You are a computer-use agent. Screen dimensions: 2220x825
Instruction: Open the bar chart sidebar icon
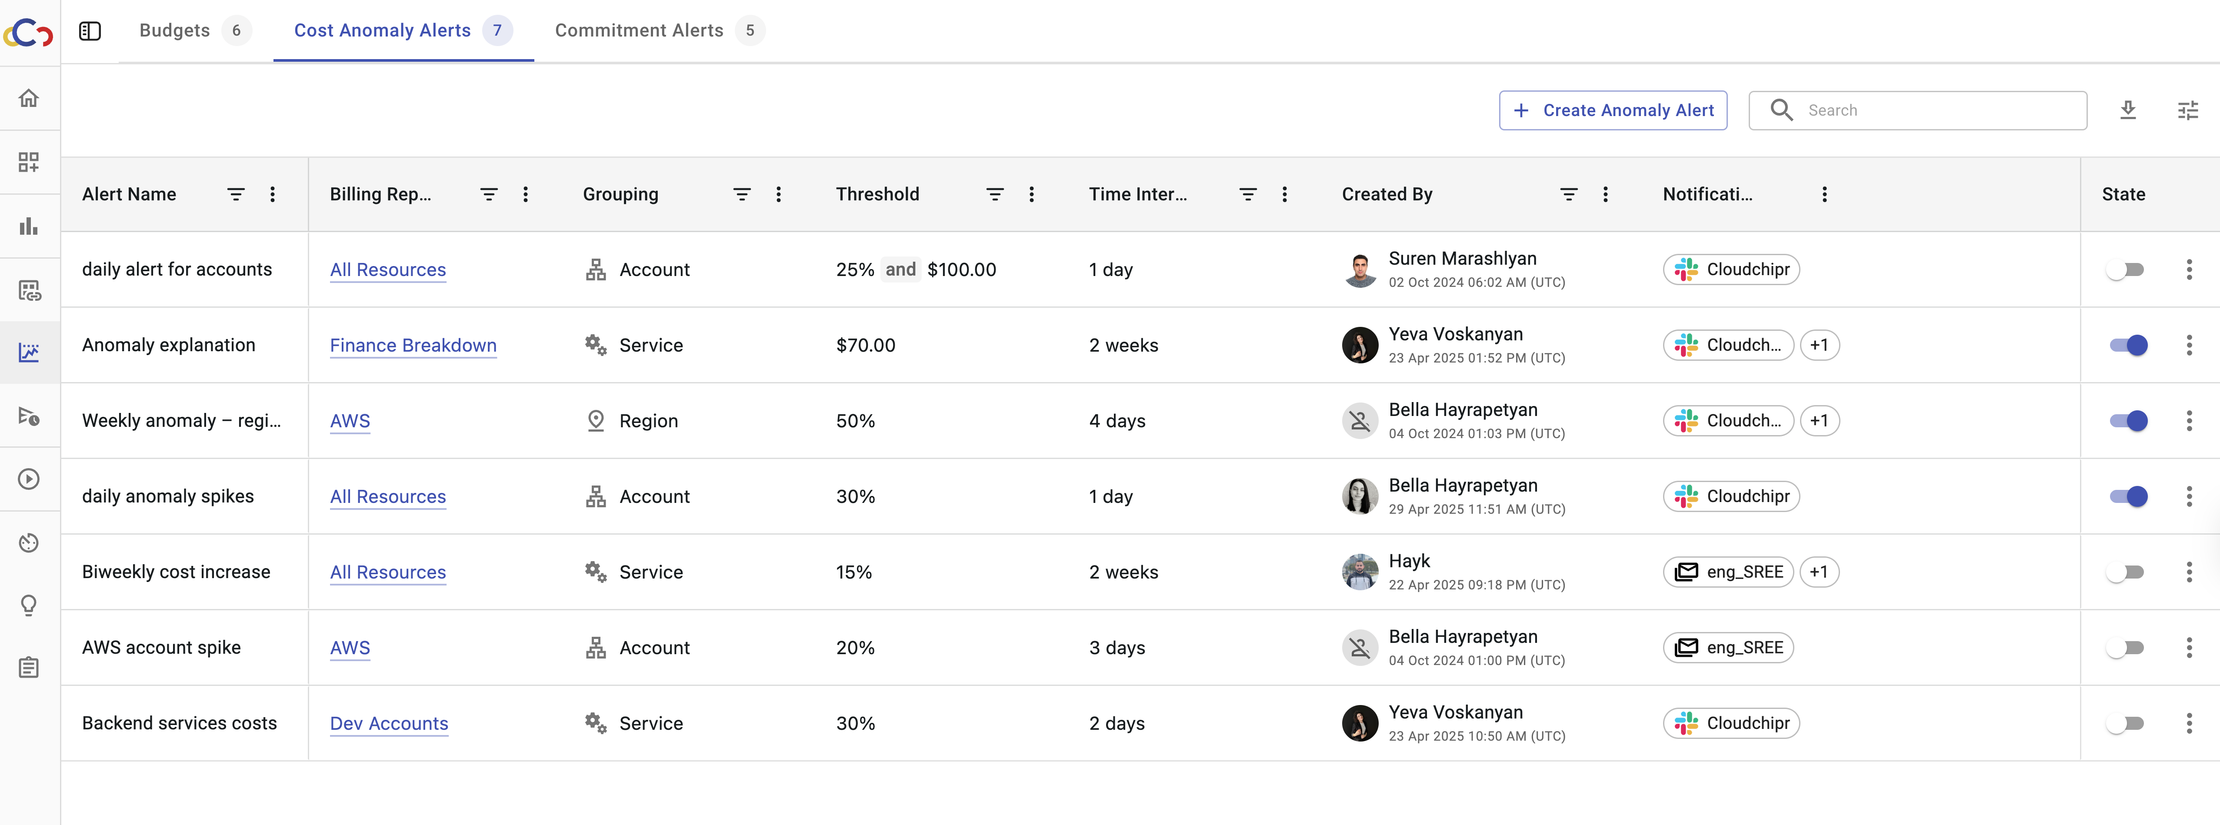(x=28, y=226)
